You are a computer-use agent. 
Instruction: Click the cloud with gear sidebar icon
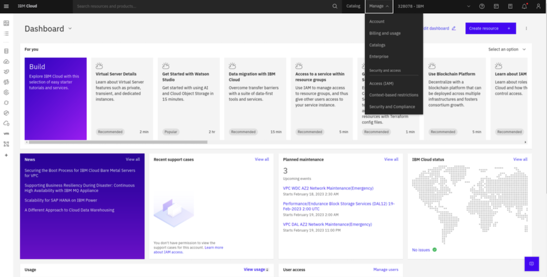[x=6, y=123]
